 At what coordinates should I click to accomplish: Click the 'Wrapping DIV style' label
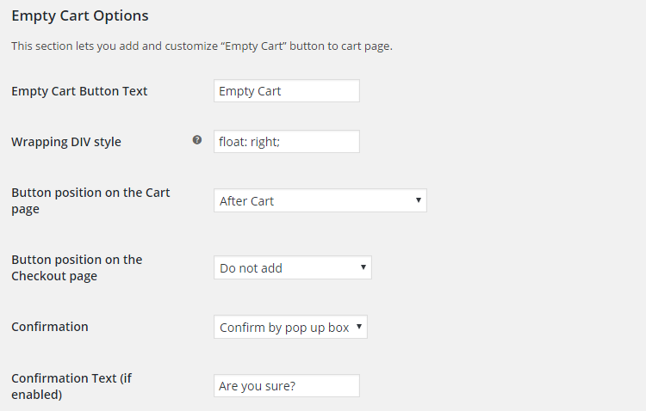click(x=66, y=142)
